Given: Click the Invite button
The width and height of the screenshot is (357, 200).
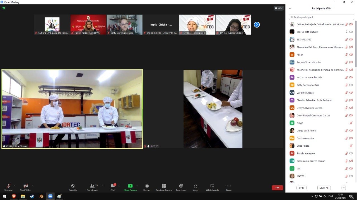Looking at the screenshot, I should 301,188.
